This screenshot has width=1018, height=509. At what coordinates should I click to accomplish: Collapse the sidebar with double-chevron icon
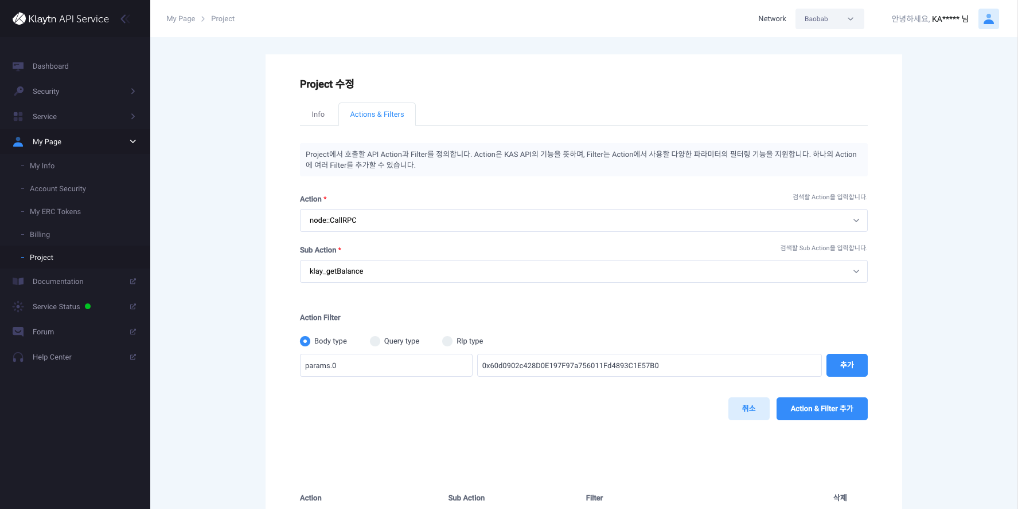click(125, 19)
